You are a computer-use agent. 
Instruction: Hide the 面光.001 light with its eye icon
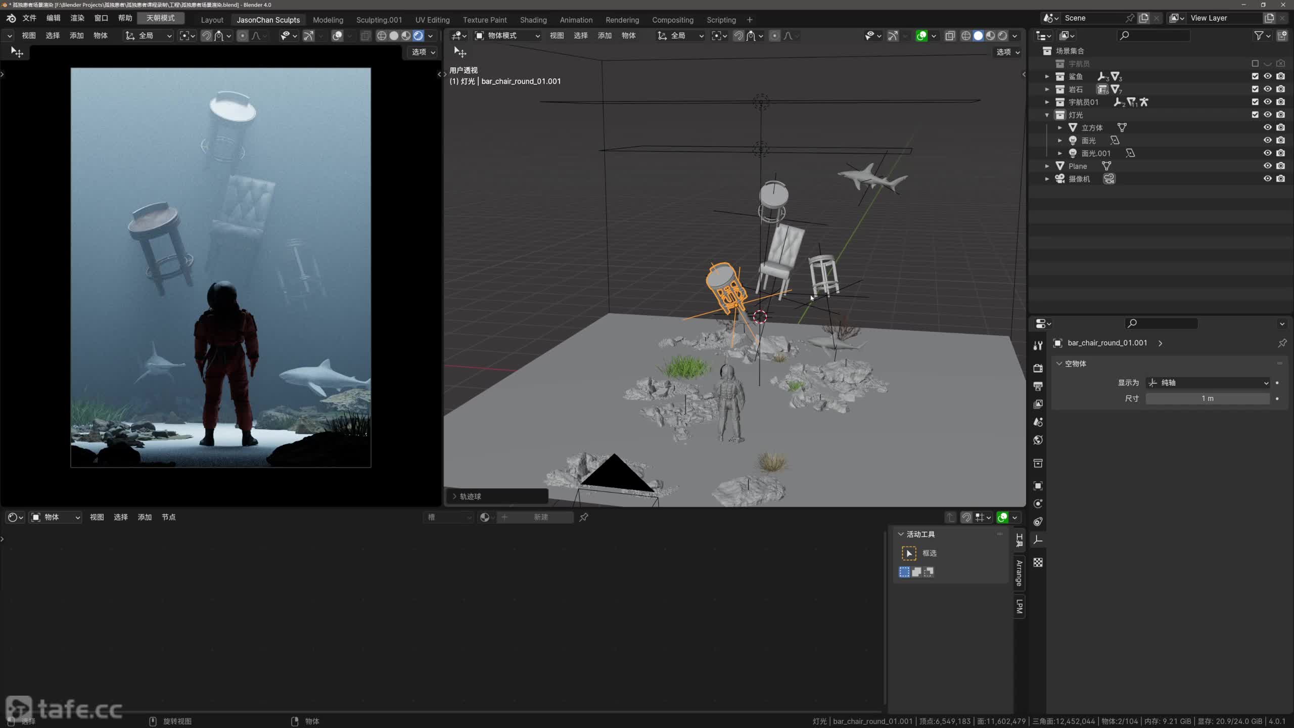tap(1268, 153)
